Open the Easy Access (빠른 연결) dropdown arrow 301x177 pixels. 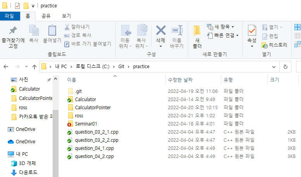tap(237, 35)
